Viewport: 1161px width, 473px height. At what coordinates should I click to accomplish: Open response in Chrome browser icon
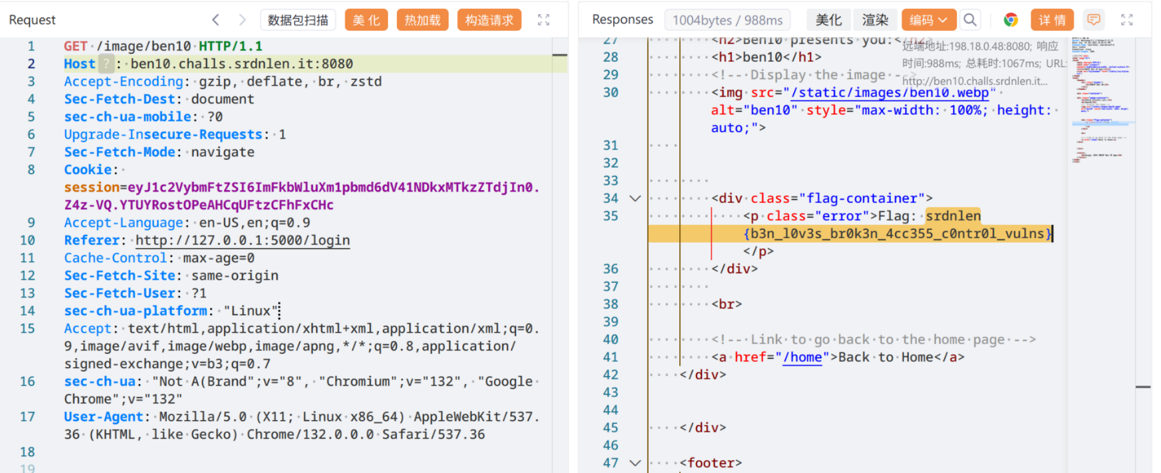[x=1010, y=20]
